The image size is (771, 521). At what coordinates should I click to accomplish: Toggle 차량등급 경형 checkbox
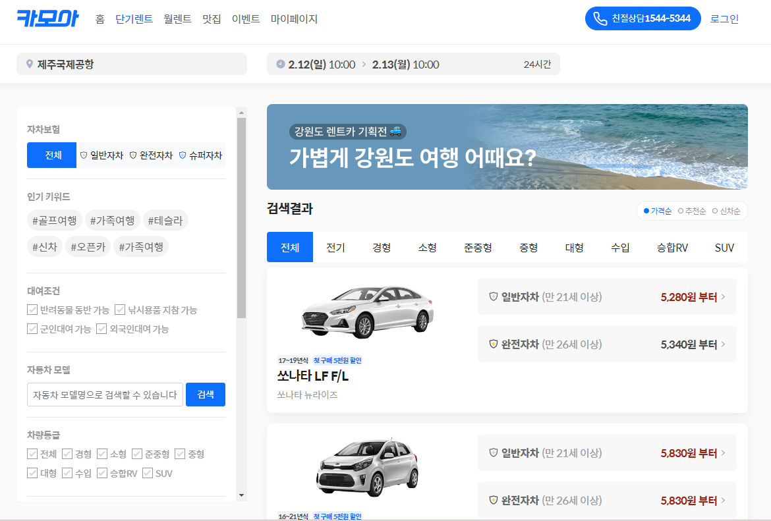67,454
